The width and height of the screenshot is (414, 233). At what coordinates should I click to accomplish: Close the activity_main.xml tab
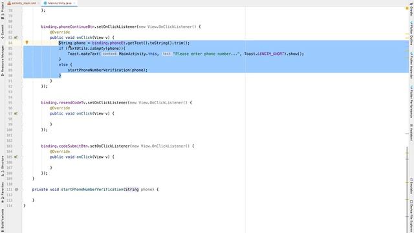point(39,3)
